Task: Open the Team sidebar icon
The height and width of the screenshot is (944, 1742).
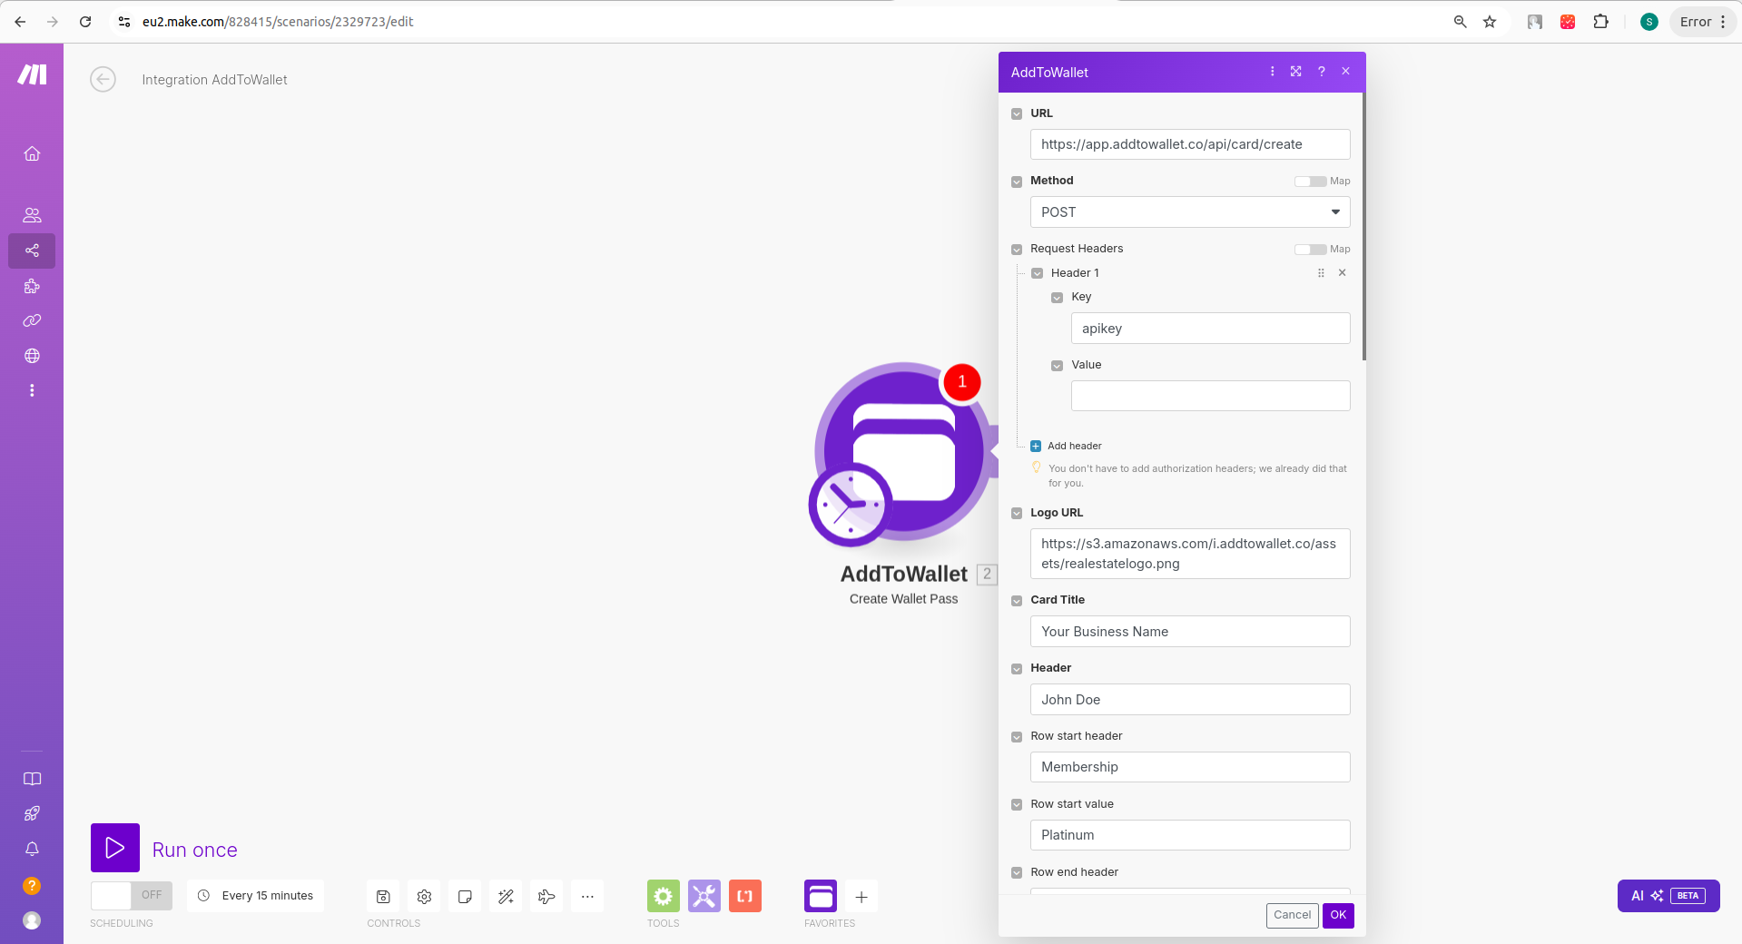Action: pyautogui.click(x=32, y=215)
